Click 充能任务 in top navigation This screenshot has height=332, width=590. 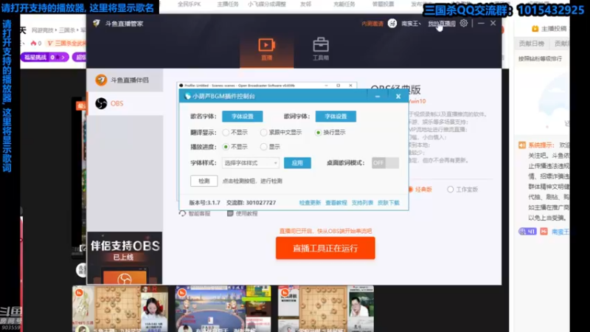pos(344,4)
